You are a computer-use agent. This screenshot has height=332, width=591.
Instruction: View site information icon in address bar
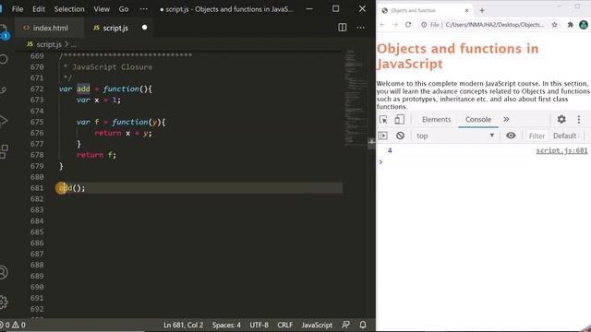(424, 25)
